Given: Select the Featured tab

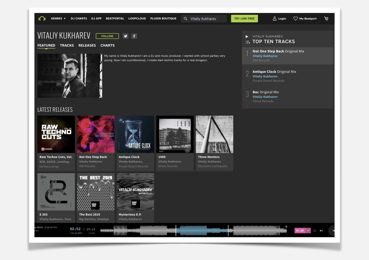Looking at the screenshot, I should [x=46, y=45].
